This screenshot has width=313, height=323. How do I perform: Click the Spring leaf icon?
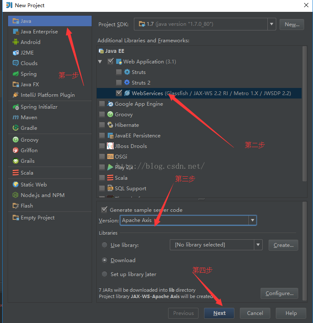[x=16, y=74]
